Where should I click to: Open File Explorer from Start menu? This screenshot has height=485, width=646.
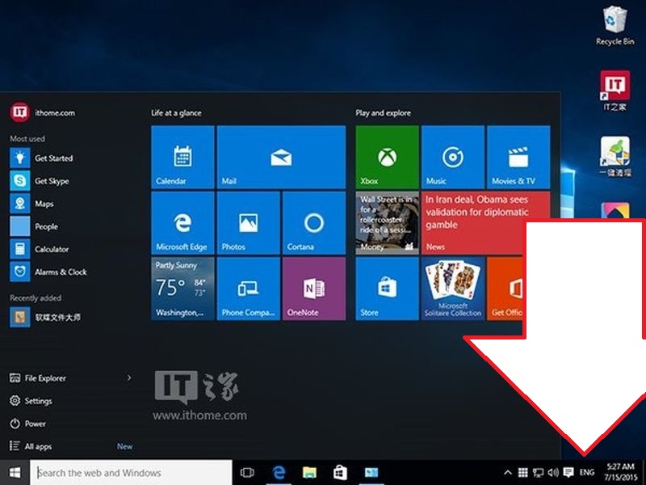coord(45,377)
